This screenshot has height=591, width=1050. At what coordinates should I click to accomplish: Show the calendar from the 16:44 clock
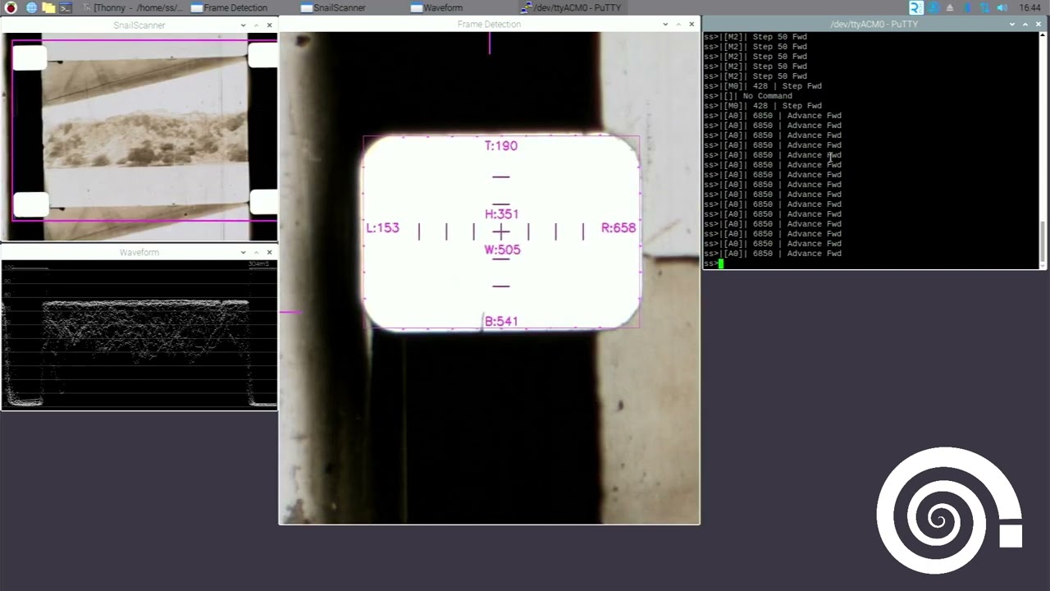pyautogui.click(x=1029, y=7)
